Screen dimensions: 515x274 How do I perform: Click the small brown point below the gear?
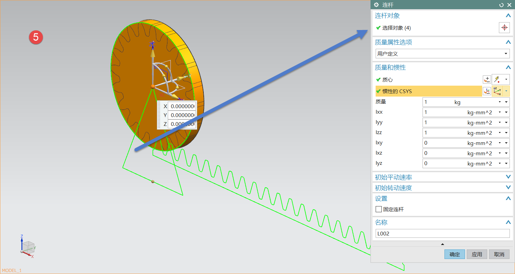[153, 182]
